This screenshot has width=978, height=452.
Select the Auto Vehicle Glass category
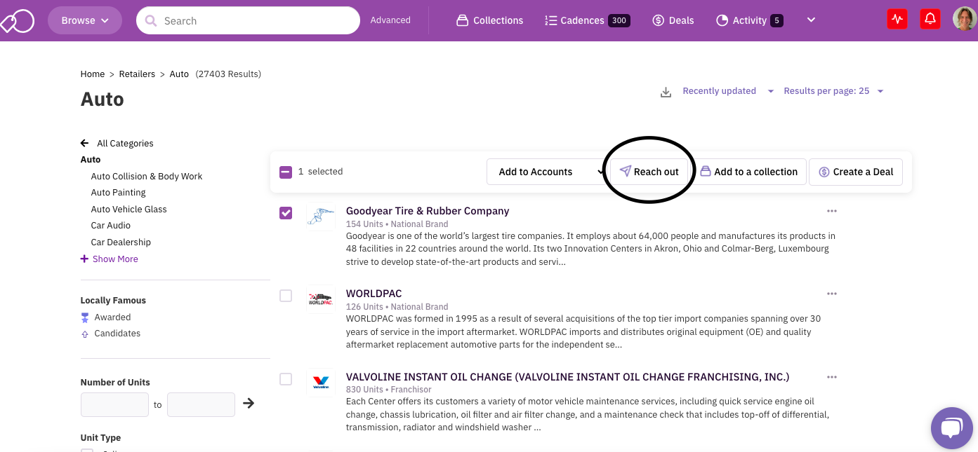129,209
